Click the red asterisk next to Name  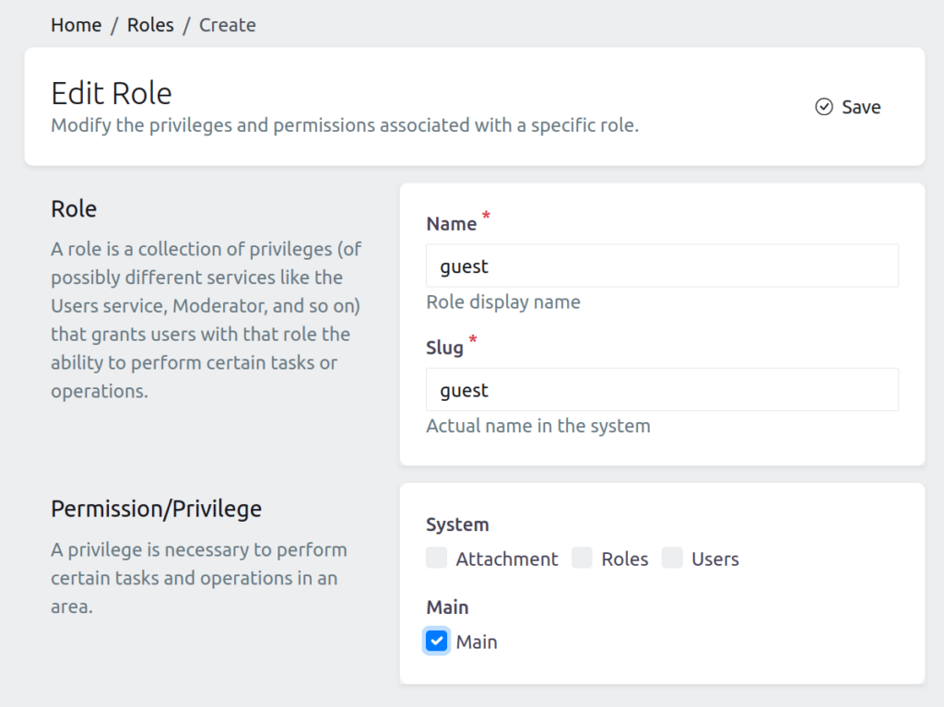(486, 218)
